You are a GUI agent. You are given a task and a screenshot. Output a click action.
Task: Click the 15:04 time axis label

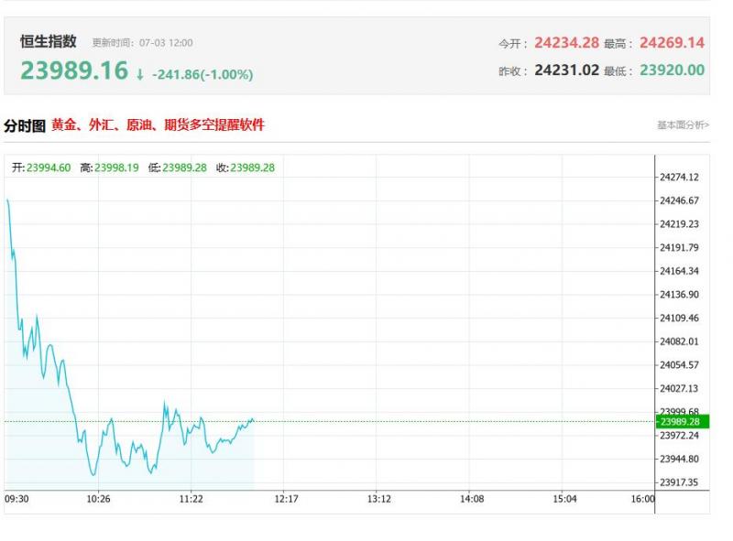[564, 499]
